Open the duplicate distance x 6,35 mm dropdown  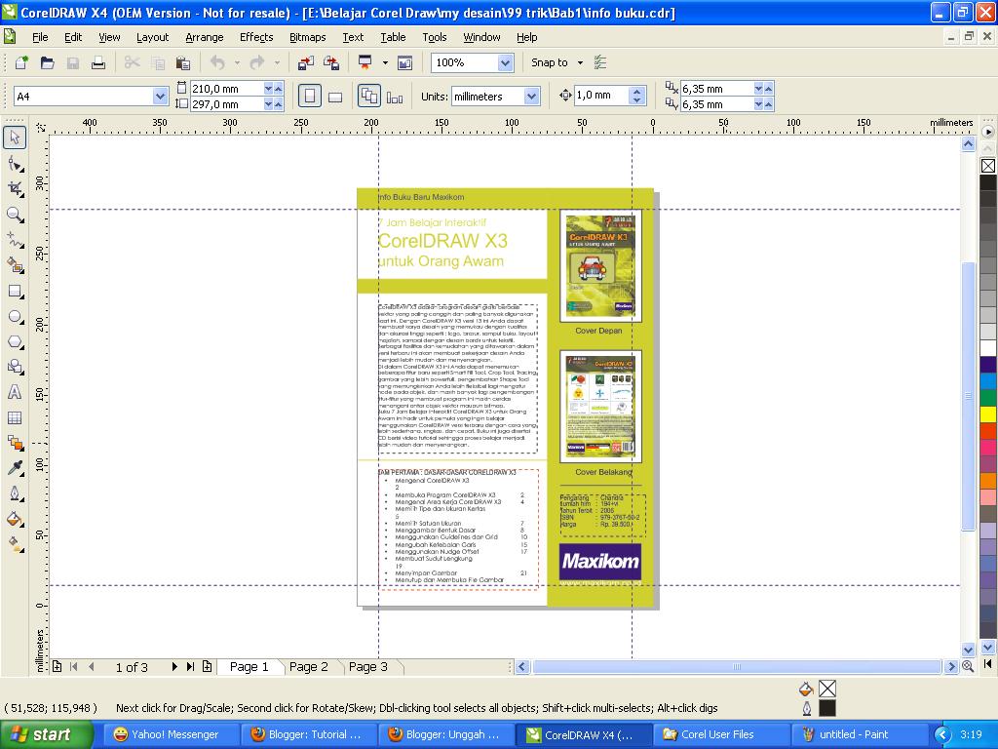(x=758, y=89)
